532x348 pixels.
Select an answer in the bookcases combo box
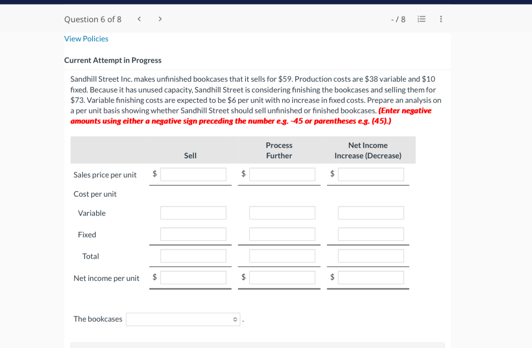click(x=183, y=319)
